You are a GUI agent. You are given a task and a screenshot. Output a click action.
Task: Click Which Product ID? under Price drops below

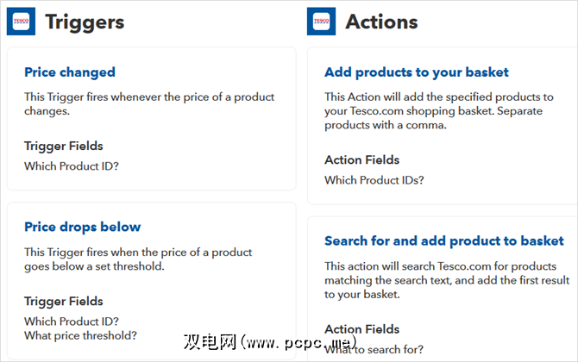[x=71, y=321]
